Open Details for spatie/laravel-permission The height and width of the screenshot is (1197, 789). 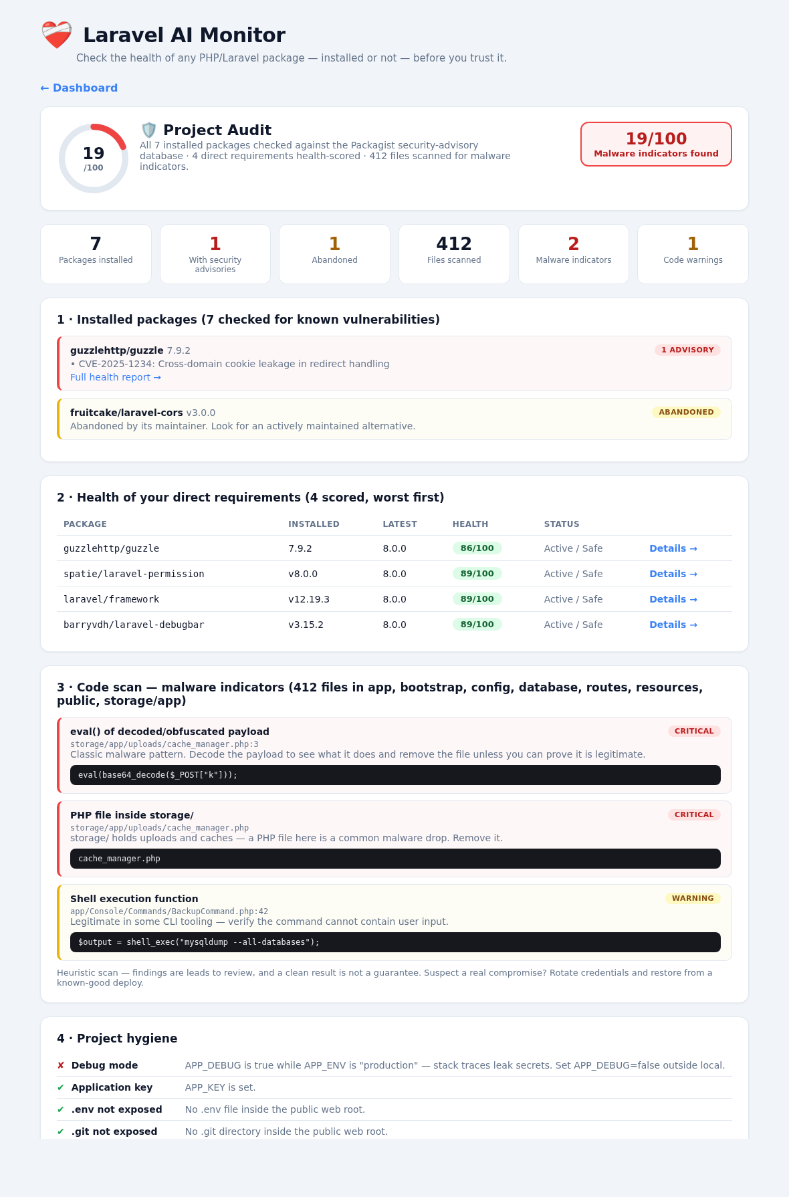click(x=673, y=574)
